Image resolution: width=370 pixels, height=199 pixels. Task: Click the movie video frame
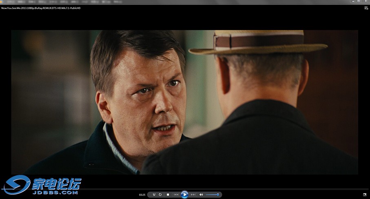tap(185, 102)
